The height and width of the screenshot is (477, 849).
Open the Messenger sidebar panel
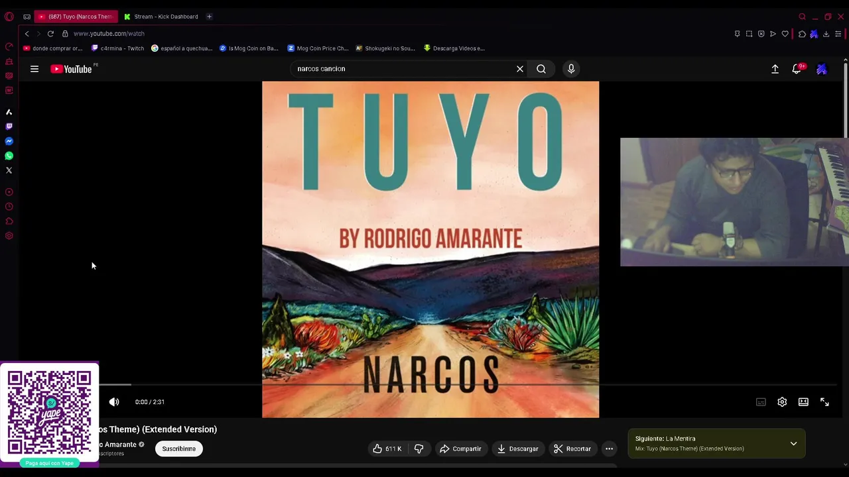point(9,141)
